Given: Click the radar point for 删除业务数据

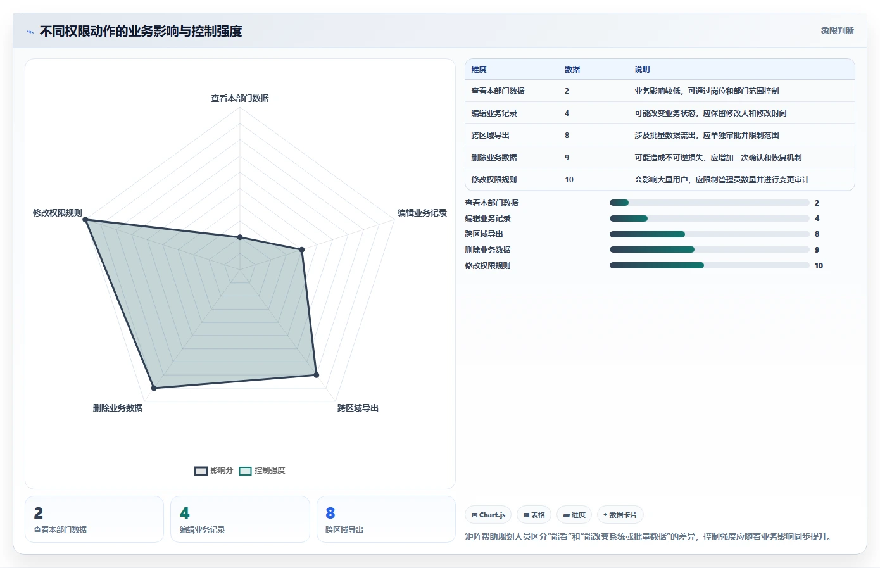Looking at the screenshot, I should point(154,388).
